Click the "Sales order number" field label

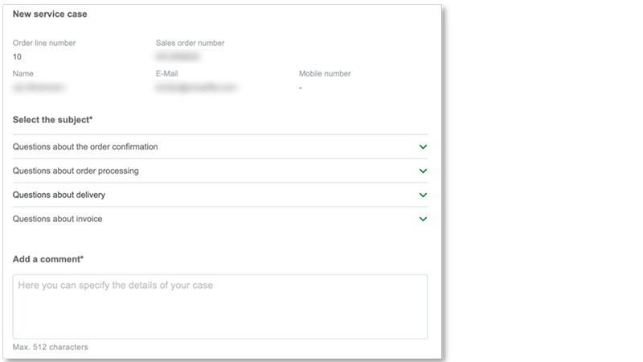coord(190,43)
